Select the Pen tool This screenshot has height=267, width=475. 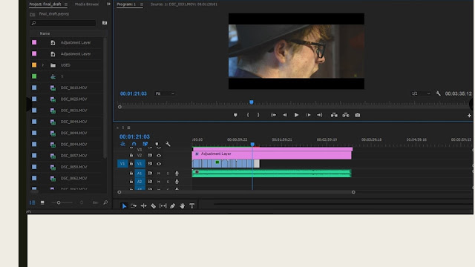172,206
